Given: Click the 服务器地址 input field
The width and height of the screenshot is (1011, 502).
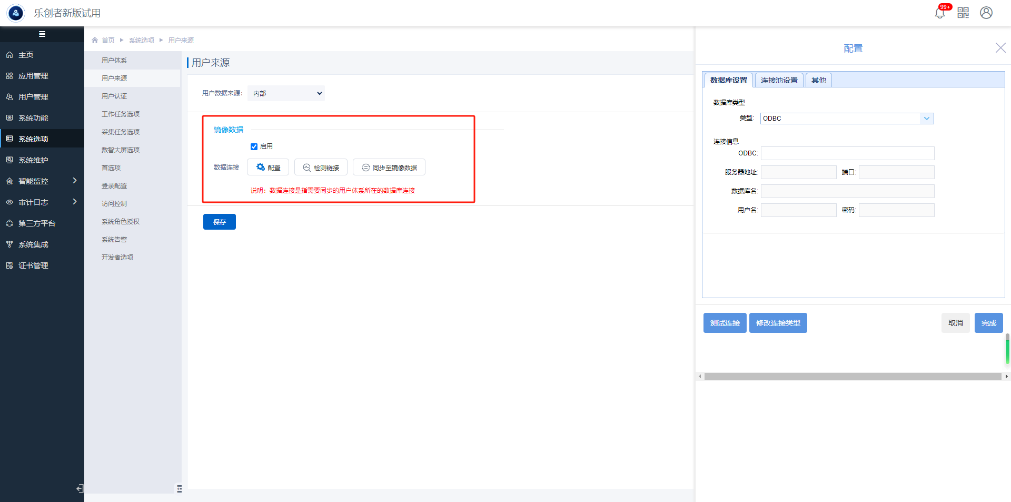Looking at the screenshot, I should click(x=798, y=172).
